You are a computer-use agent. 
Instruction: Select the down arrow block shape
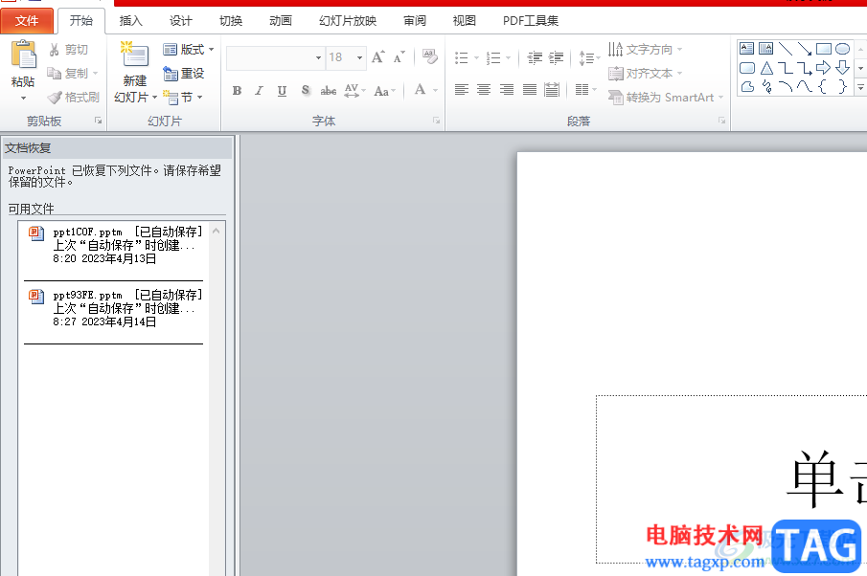click(842, 68)
